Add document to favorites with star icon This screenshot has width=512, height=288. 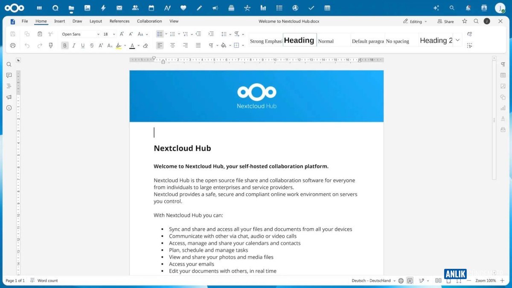465,21
